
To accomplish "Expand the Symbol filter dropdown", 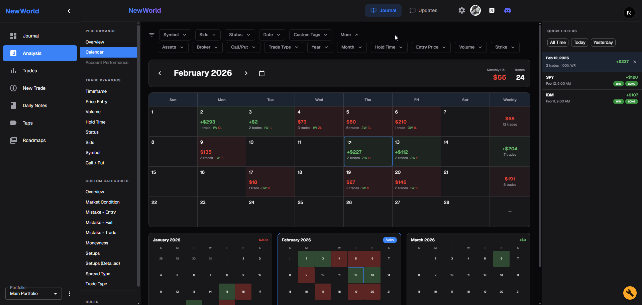I will point(175,35).
